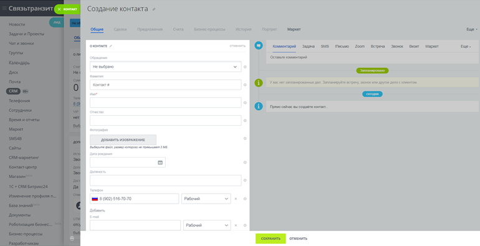Click the E-mail input field
480x246 pixels.
[135, 225]
